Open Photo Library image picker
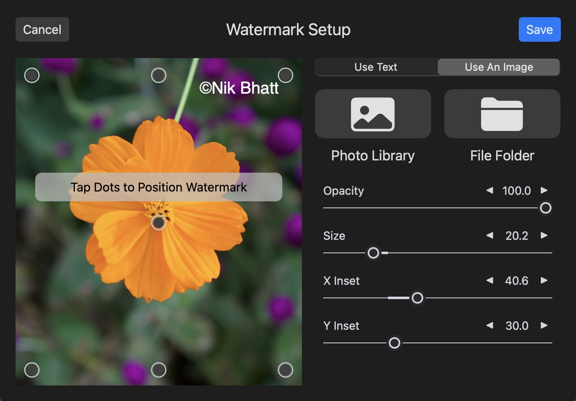The width and height of the screenshot is (576, 401). pos(373,114)
